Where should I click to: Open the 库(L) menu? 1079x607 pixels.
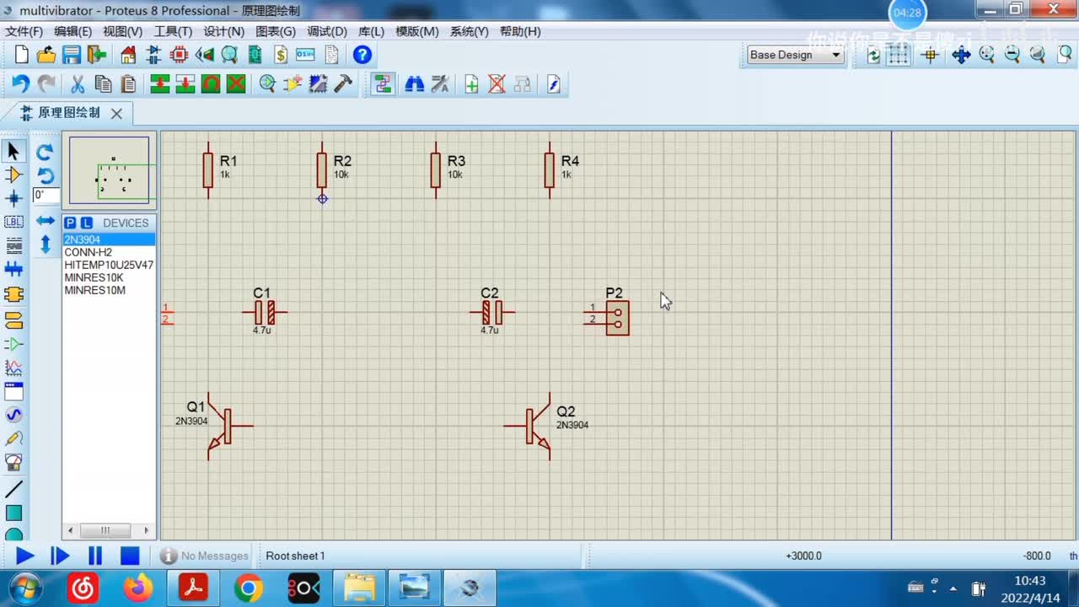click(372, 31)
